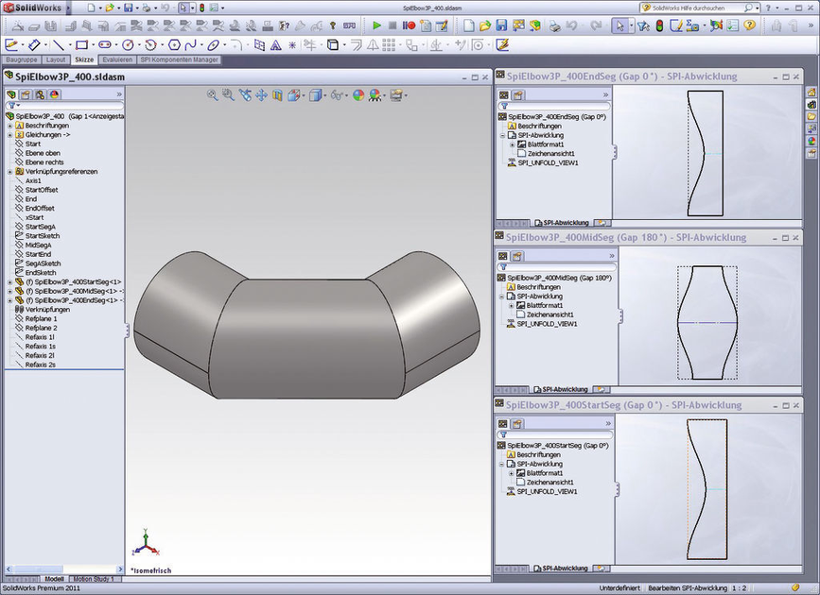Select Refaxis 2s in the tree
This screenshot has height=595, width=820.
click(x=41, y=365)
